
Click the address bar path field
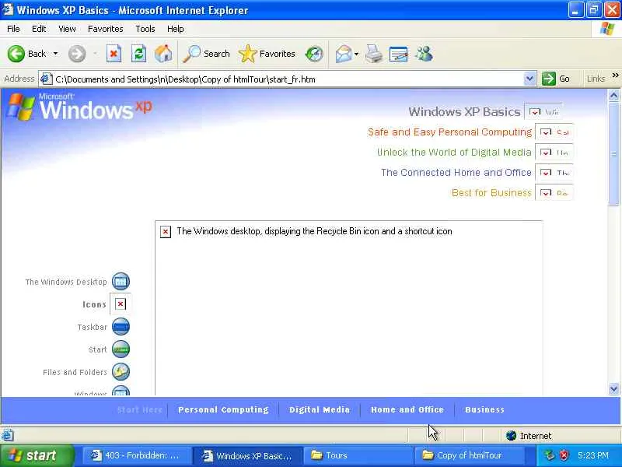pos(288,79)
